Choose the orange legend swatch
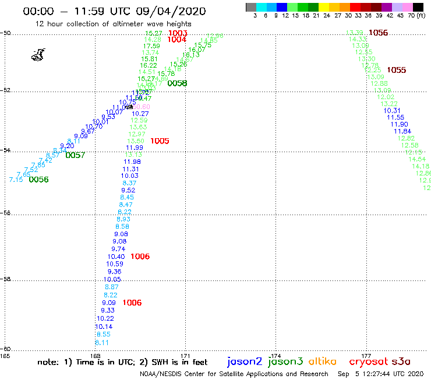This screenshot has height=379, width=431. tap(345, 7)
